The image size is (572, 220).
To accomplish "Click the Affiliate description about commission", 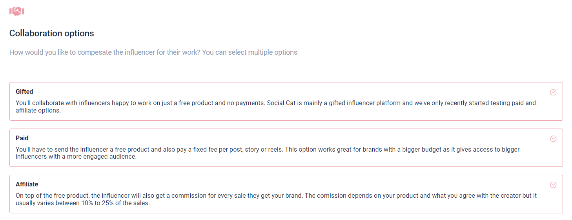I will coord(157,196).
